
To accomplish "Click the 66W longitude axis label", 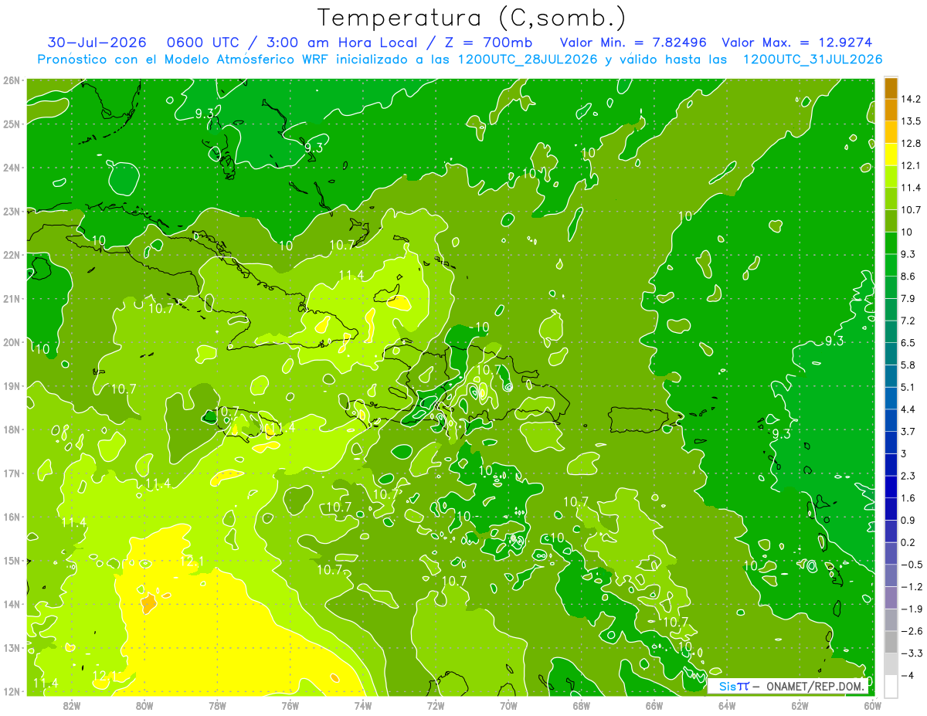I will (654, 705).
